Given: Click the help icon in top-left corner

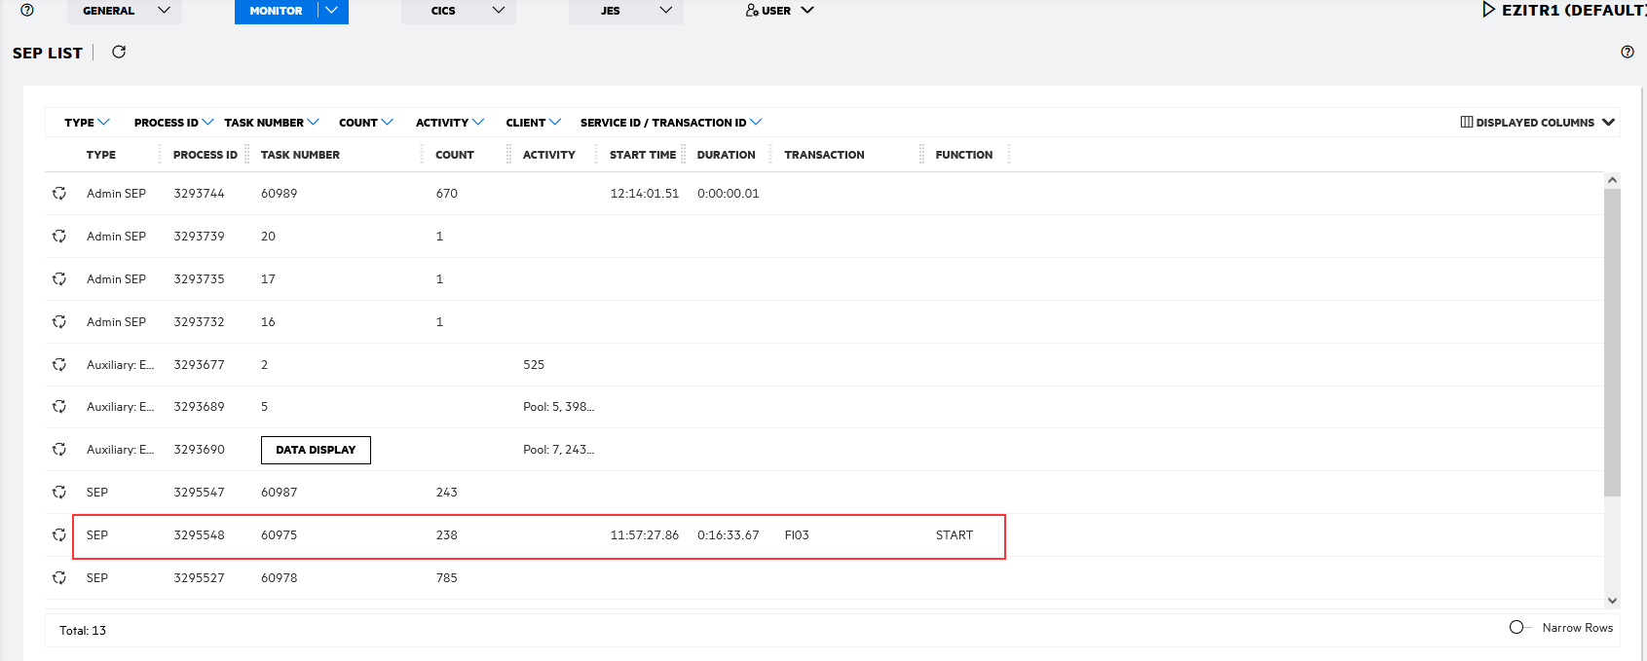Looking at the screenshot, I should point(27,10).
